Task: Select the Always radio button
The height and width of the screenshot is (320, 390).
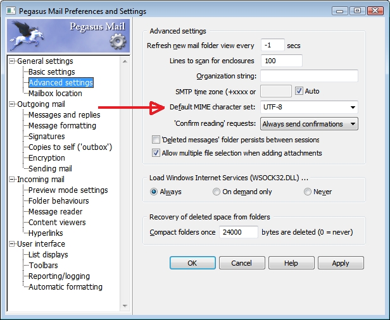Action: (x=154, y=192)
